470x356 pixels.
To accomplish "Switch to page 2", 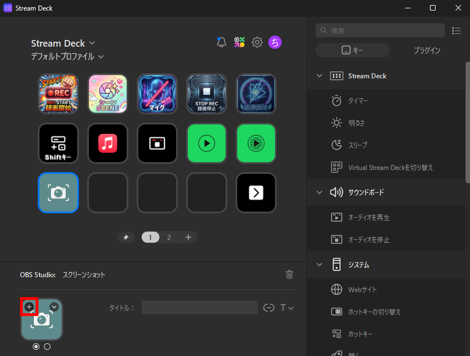I will click(169, 237).
